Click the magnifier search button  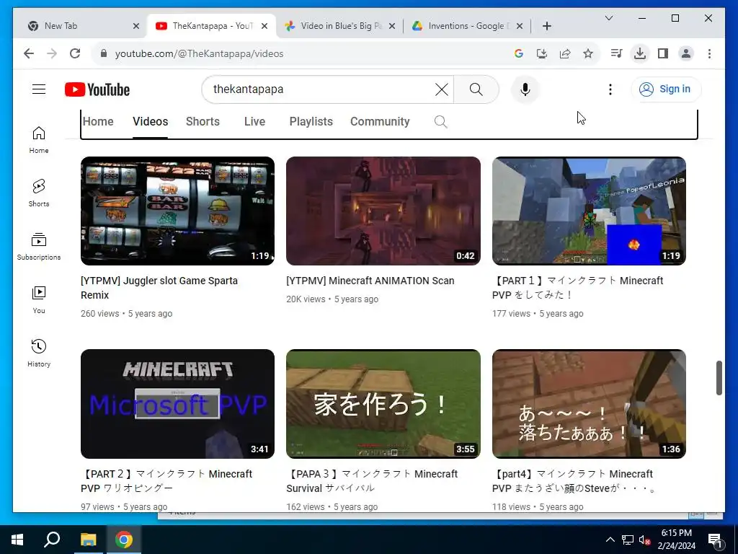[476, 89]
